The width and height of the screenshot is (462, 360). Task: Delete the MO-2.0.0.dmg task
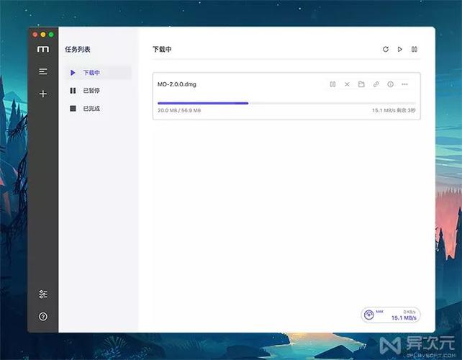point(347,84)
